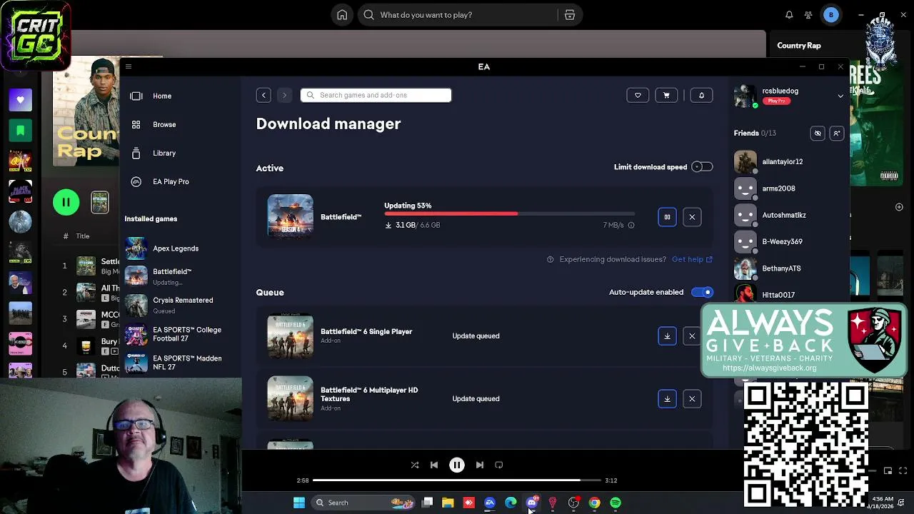Go forward with the EA forward arrow
The width and height of the screenshot is (914, 514).
coord(284,95)
